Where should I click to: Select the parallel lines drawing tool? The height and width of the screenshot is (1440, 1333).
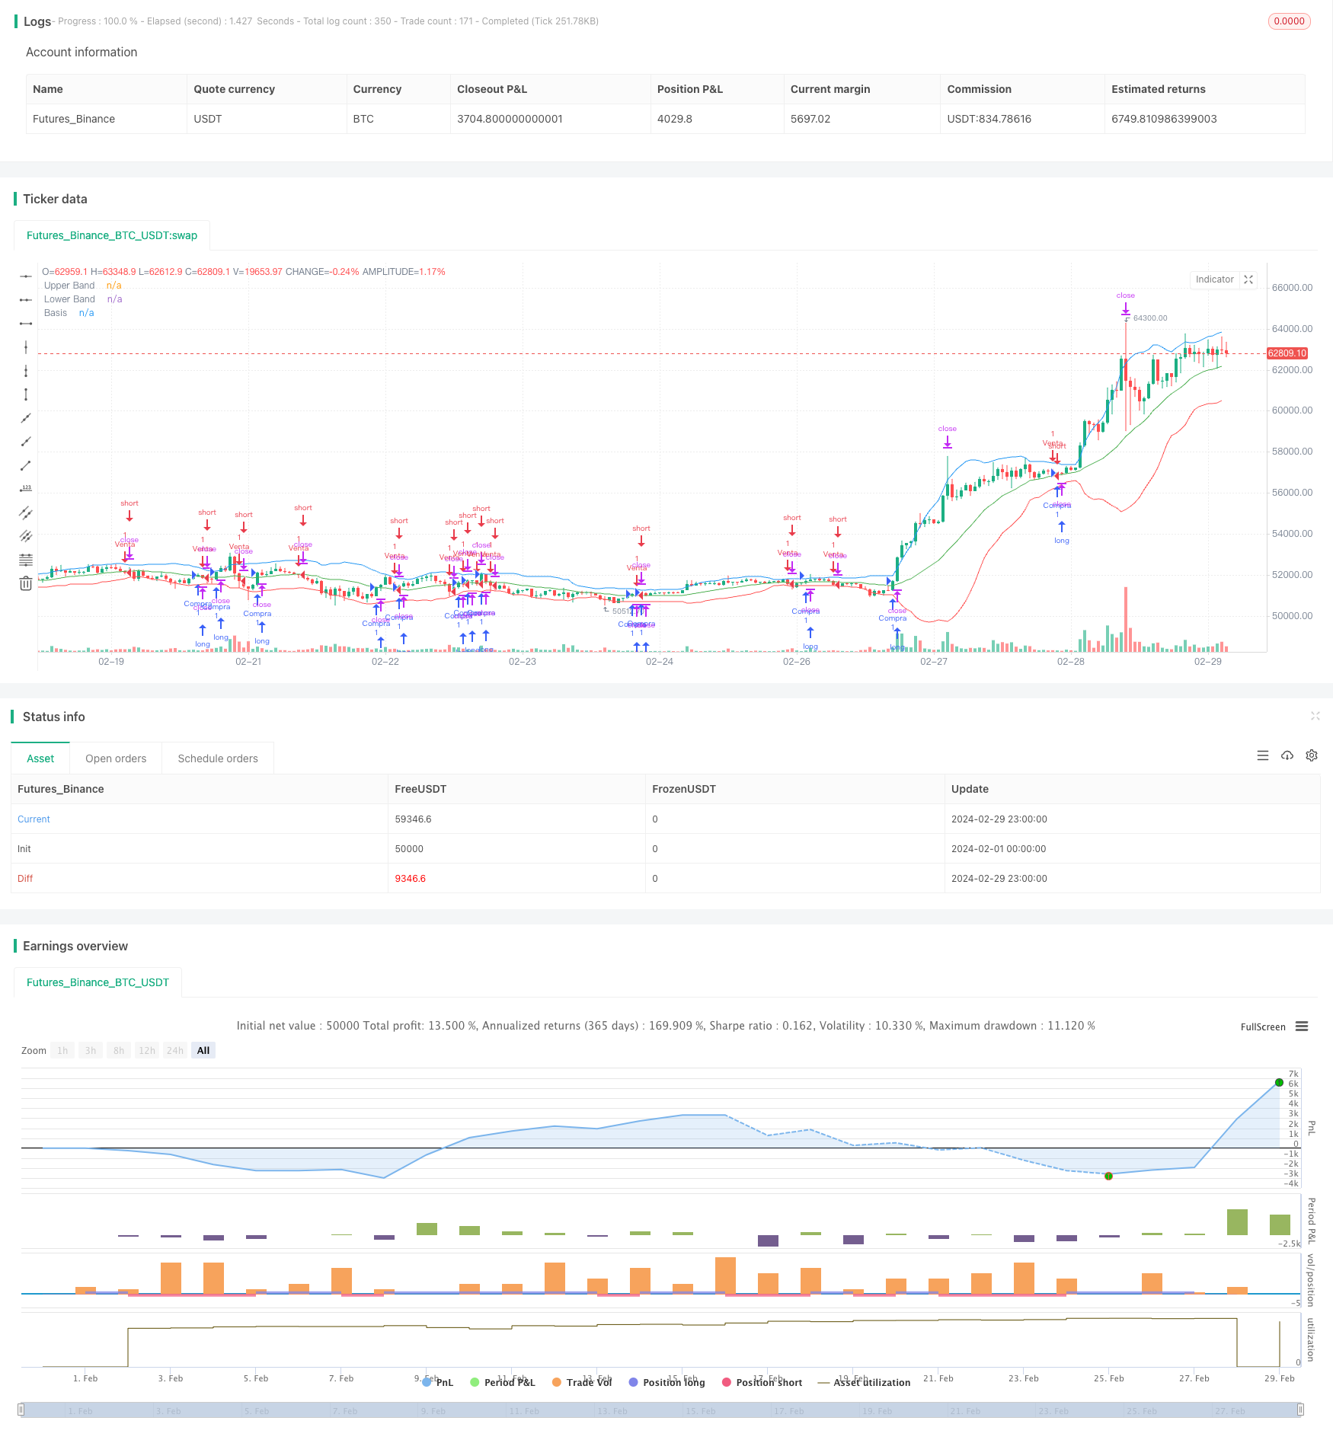coord(26,512)
